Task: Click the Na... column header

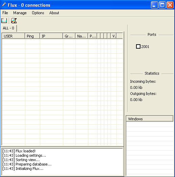Action: coord(82,36)
